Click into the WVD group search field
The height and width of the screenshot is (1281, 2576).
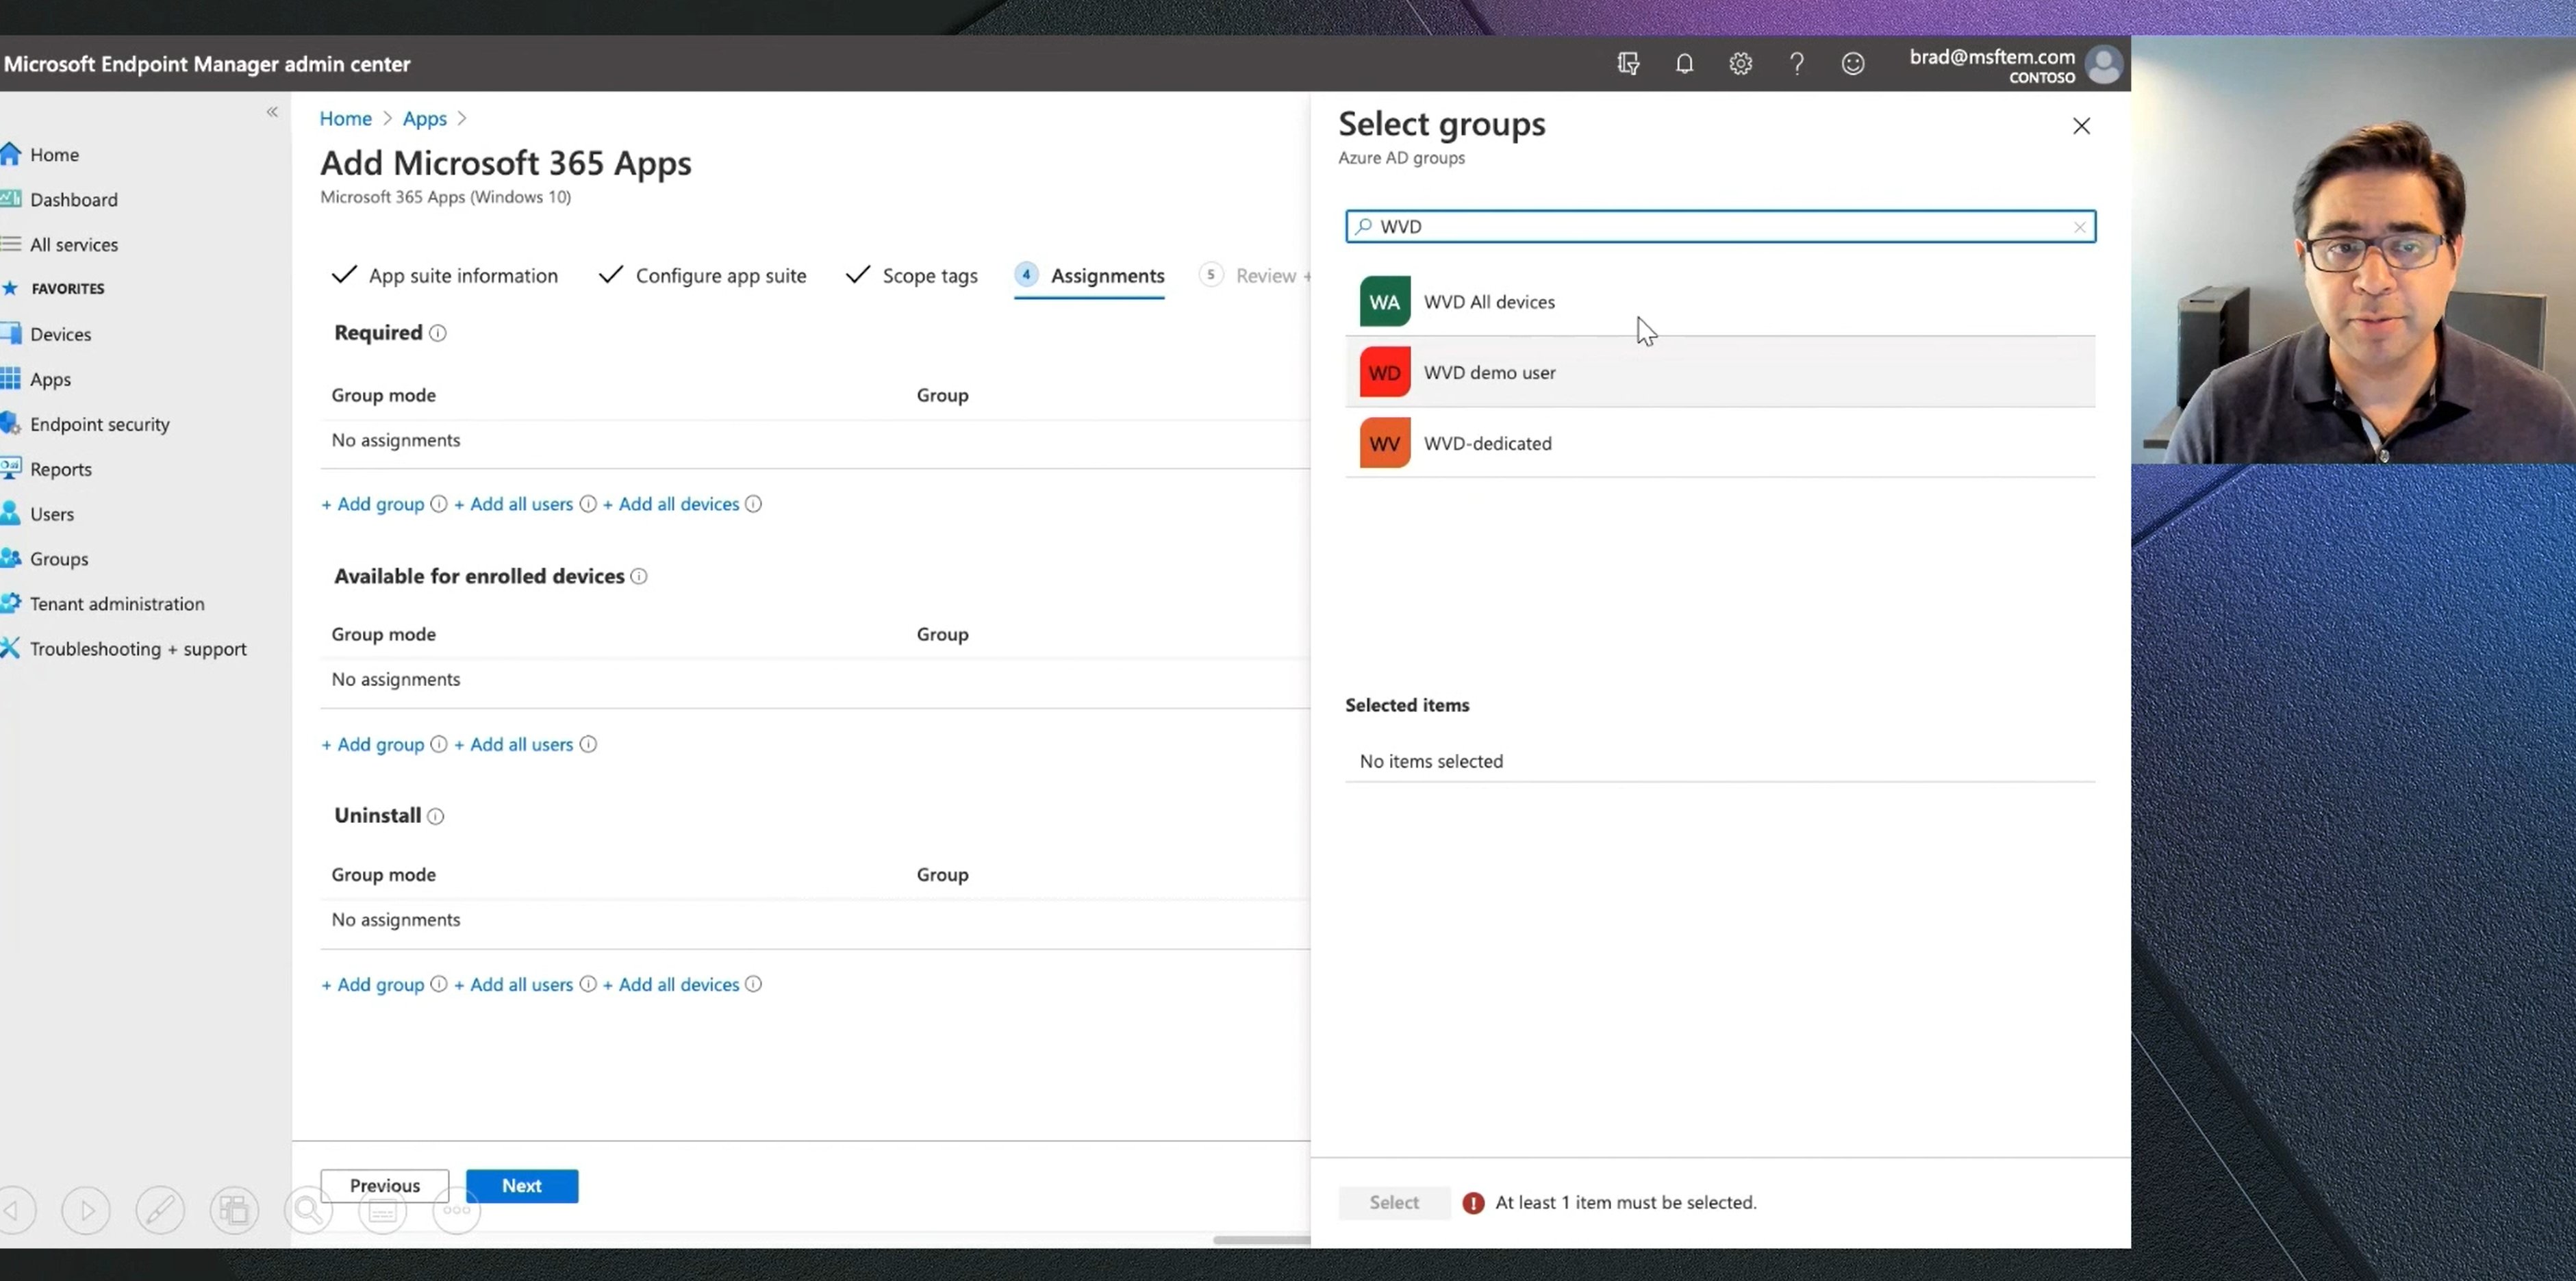1720,226
